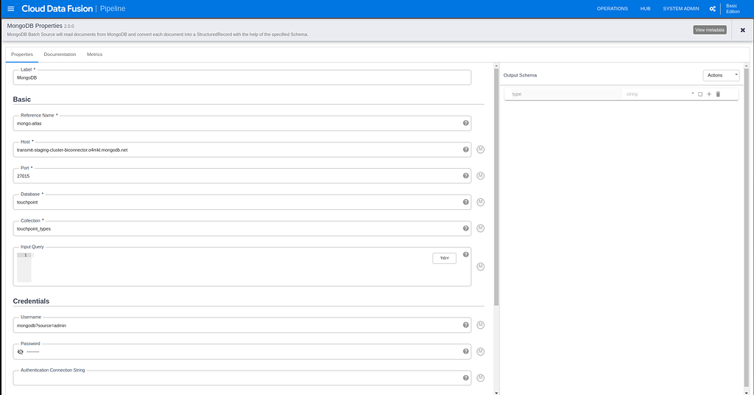Click help icon for Host field
The image size is (754, 395).
pos(466,150)
